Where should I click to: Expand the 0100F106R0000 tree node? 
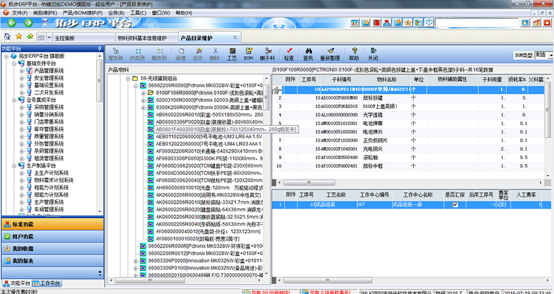pos(143,92)
